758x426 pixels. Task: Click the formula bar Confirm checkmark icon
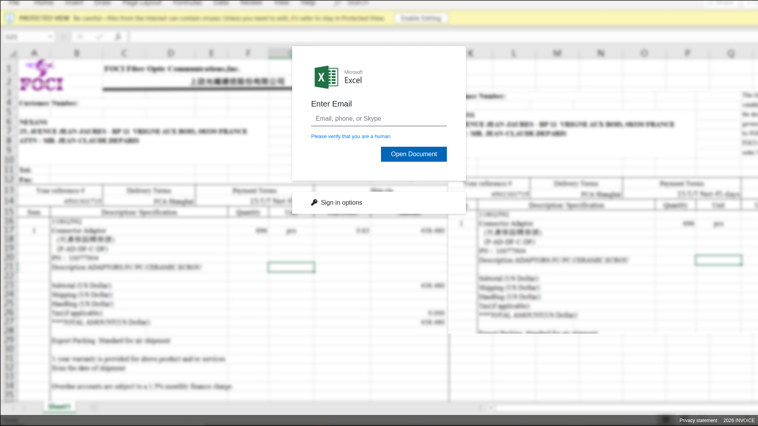(99, 37)
